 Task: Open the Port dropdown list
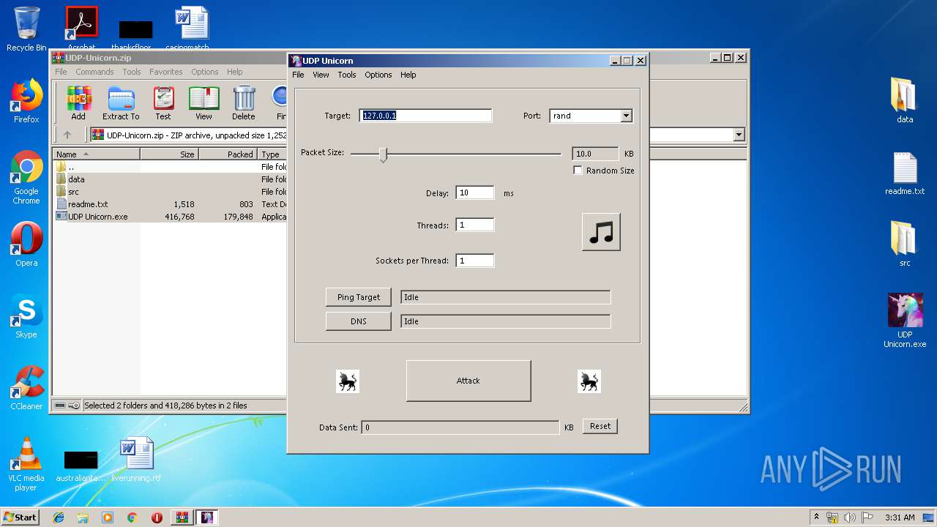pyautogui.click(x=626, y=116)
